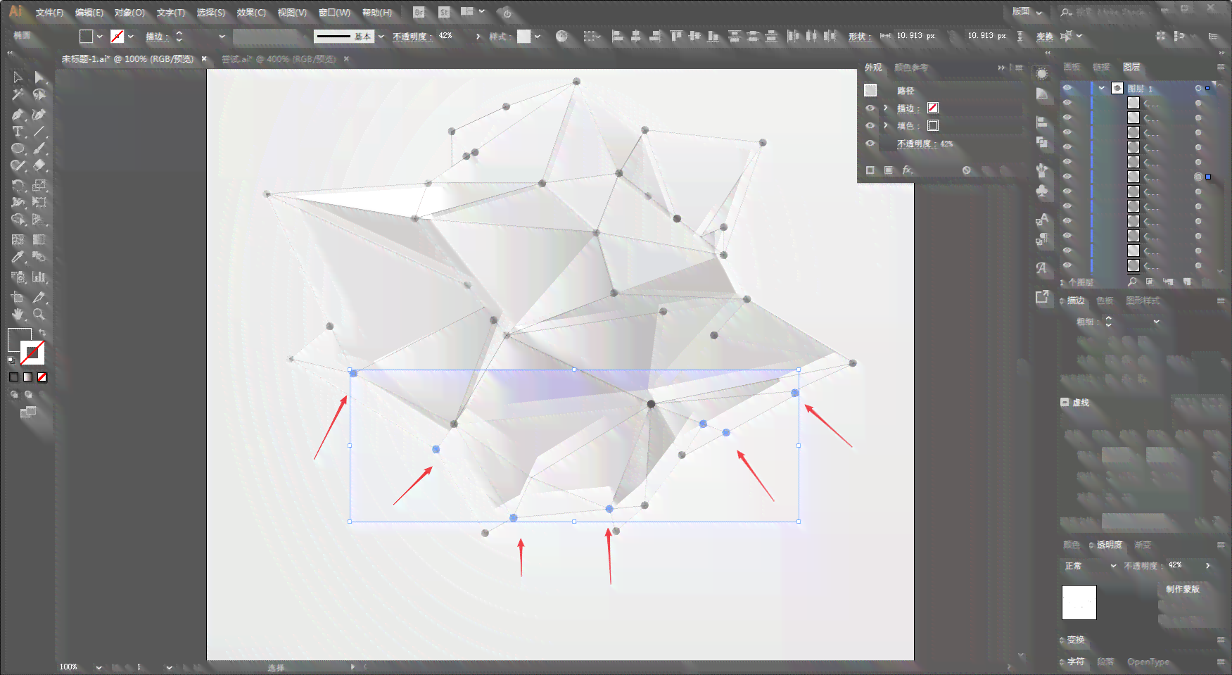Viewport: 1232px width, 675px height.
Task: Toggle visibility of 图层 1 layer
Action: pos(1067,88)
